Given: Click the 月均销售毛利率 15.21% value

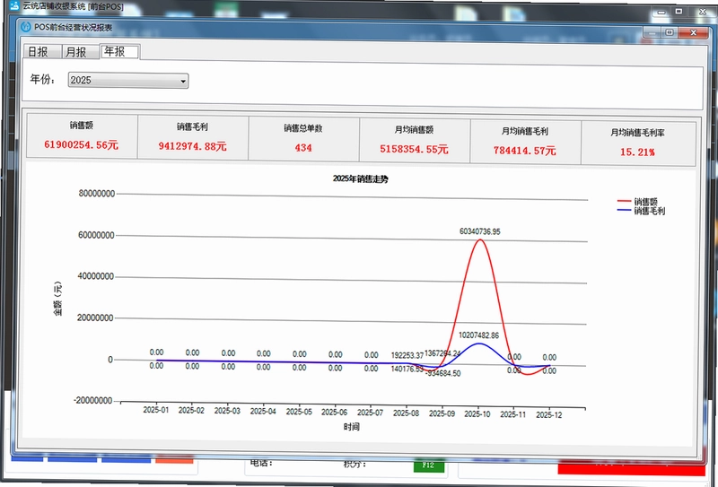Looking at the screenshot, I should pos(637,152).
